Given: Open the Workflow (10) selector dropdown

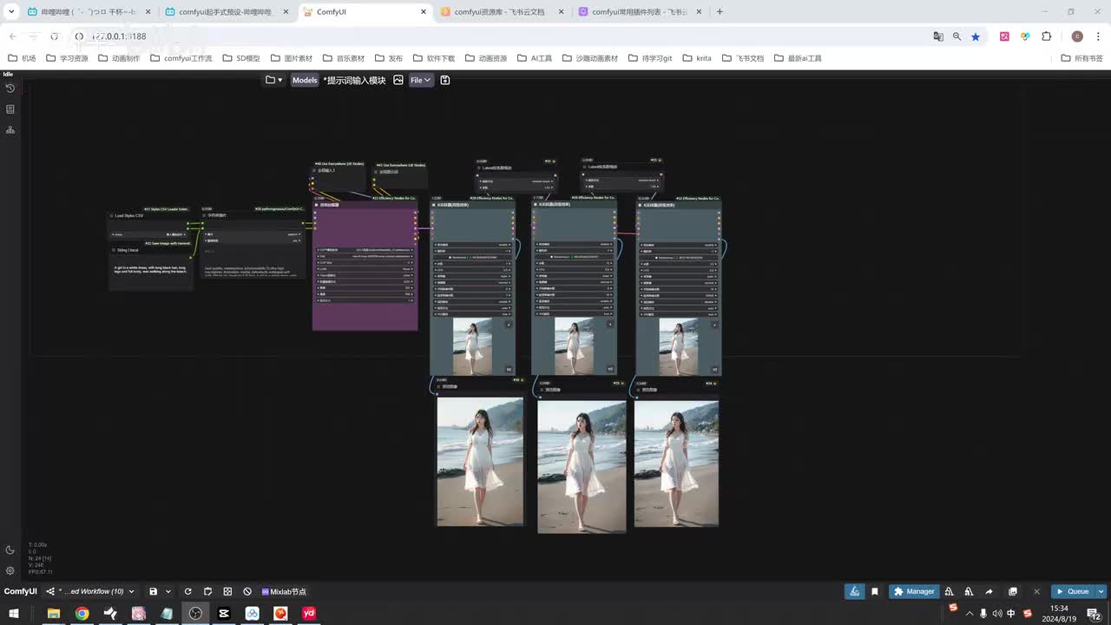Looking at the screenshot, I should (x=91, y=591).
